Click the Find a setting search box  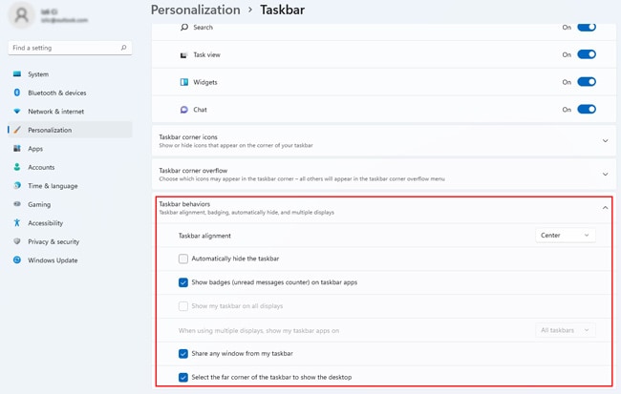click(70, 48)
